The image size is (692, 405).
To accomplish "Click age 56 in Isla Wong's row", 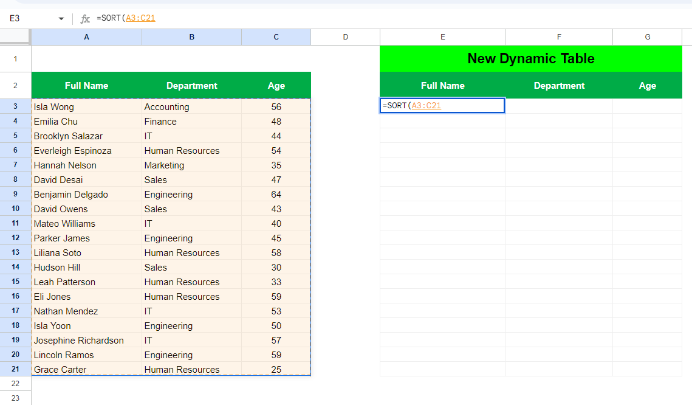I will pos(276,107).
